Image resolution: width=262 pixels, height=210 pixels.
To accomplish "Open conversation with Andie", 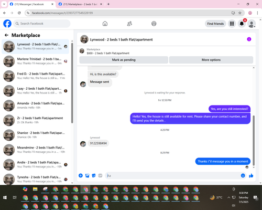I will tap(35, 164).
